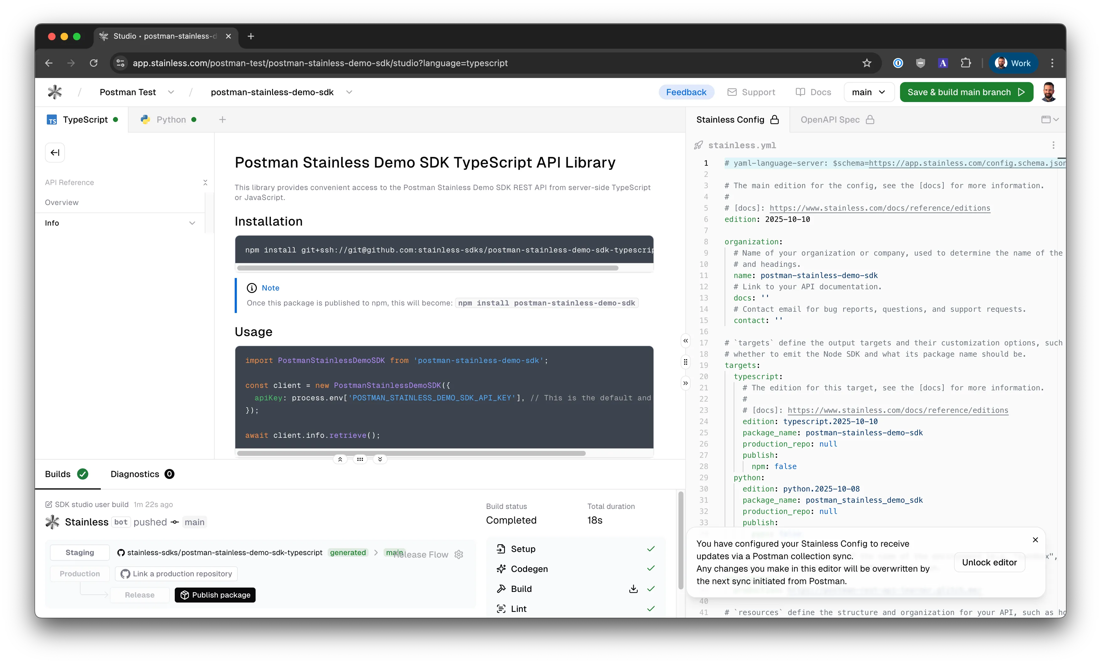Image resolution: width=1101 pixels, height=664 pixels.
Task: Open the Postman Test organization dropdown
Action: tap(171, 92)
